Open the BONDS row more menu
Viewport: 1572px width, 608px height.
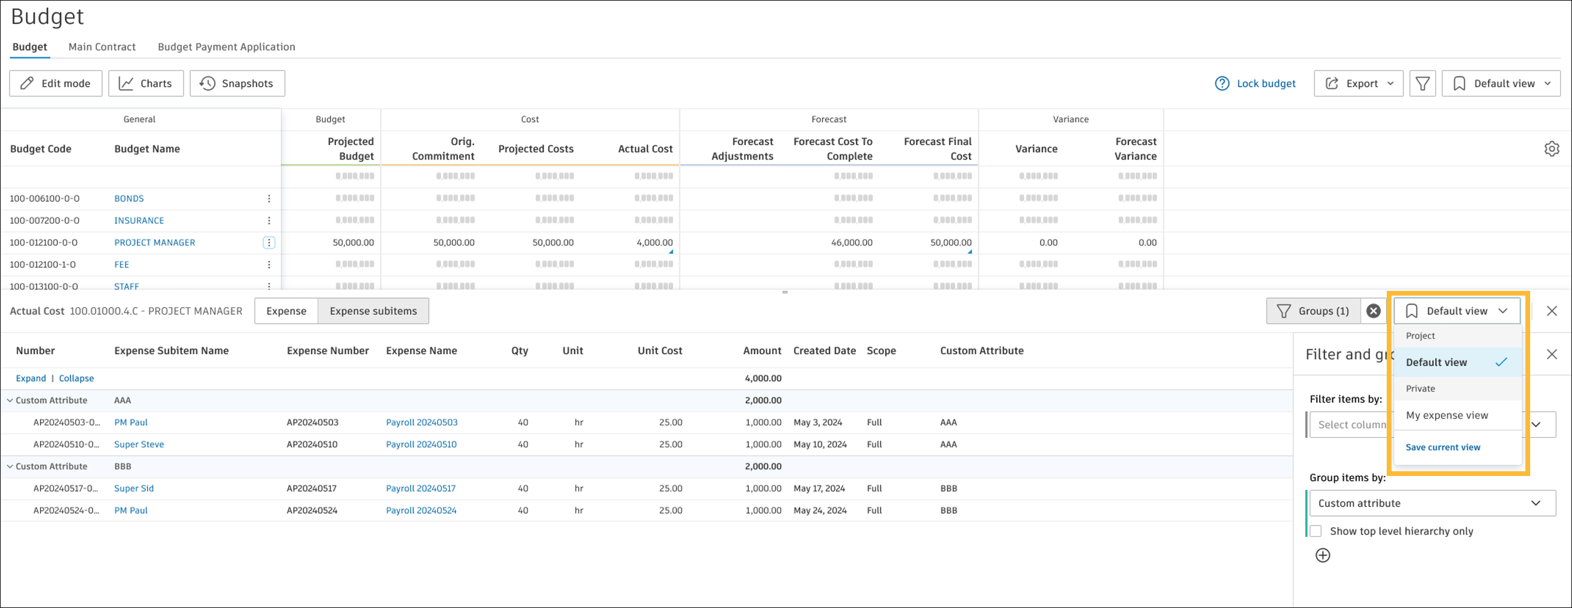pos(269,199)
